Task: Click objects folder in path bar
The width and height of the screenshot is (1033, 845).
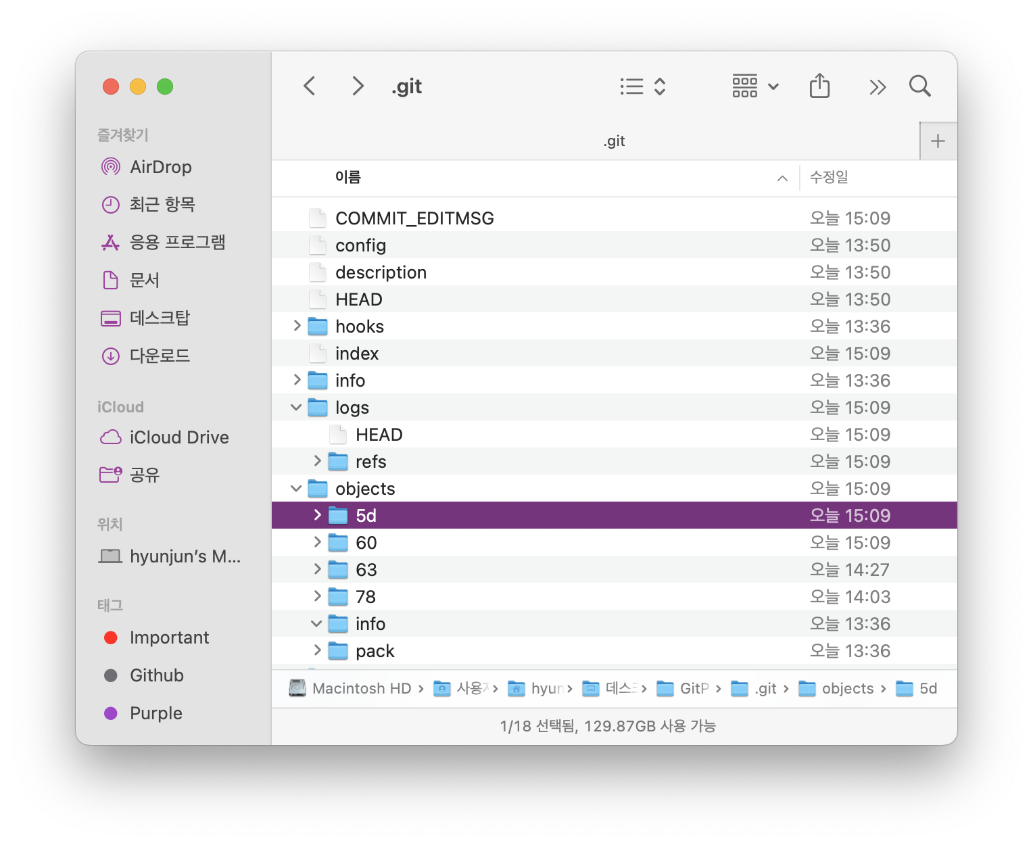Action: pos(836,688)
